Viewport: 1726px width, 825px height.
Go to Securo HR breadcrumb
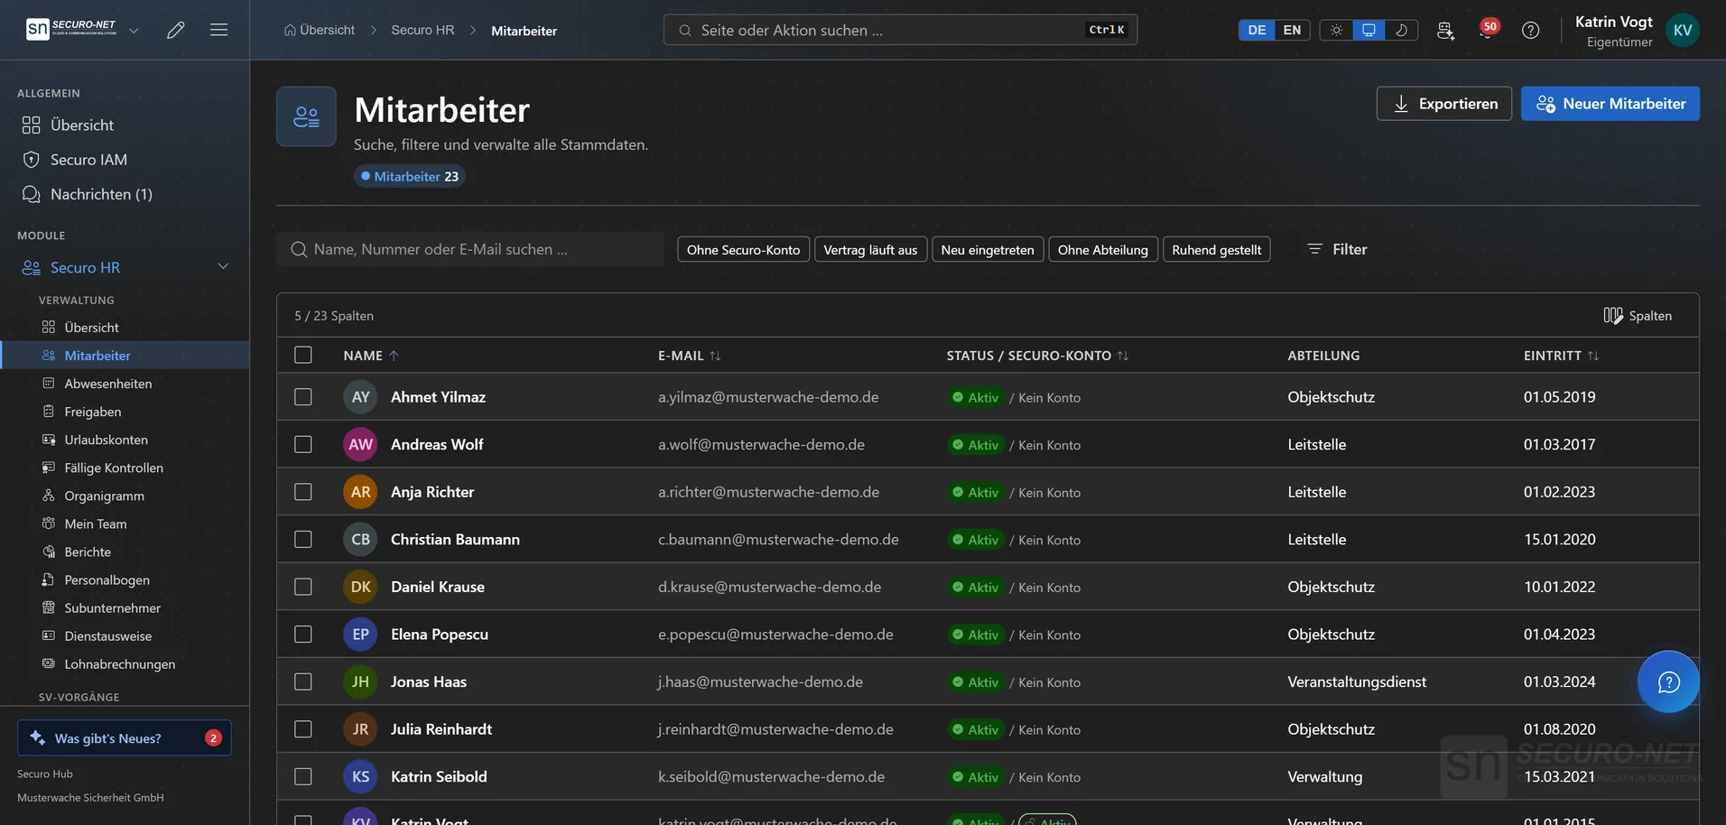(422, 30)
